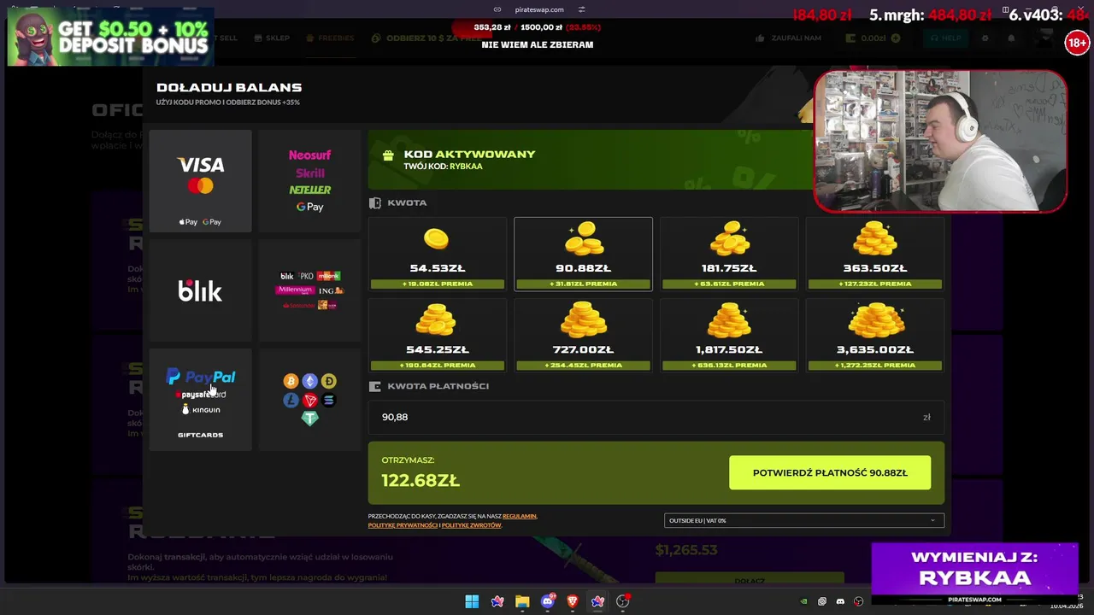Open the Outside EU VAT 0% dropdown
This screenshot has width=1094, height=615.
(804, 520)
